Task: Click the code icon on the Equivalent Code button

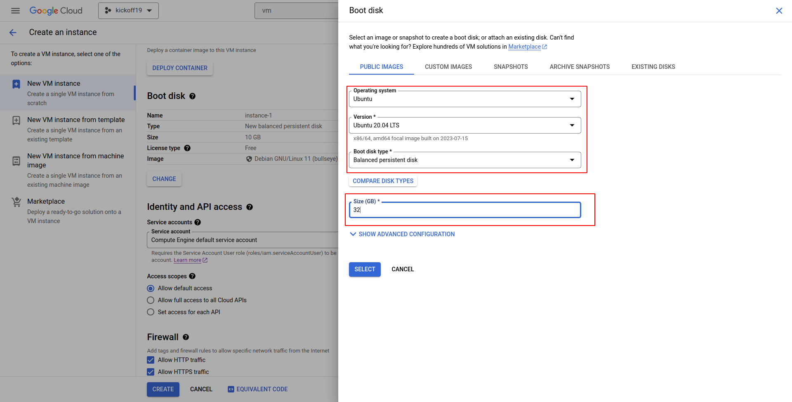Action: click(x=231, y=389)
